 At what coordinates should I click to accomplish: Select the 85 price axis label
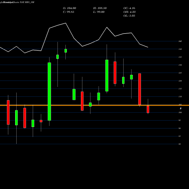click(x=180, y=136)
